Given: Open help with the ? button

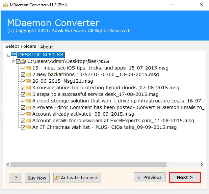Looking at the screenshot, I should pyautogui.click(x=15, y=178).
